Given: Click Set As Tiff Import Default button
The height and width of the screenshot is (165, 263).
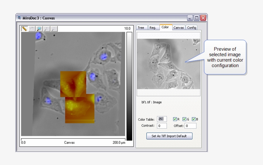Looking at the screenshot, I should [x=169, y=136].
